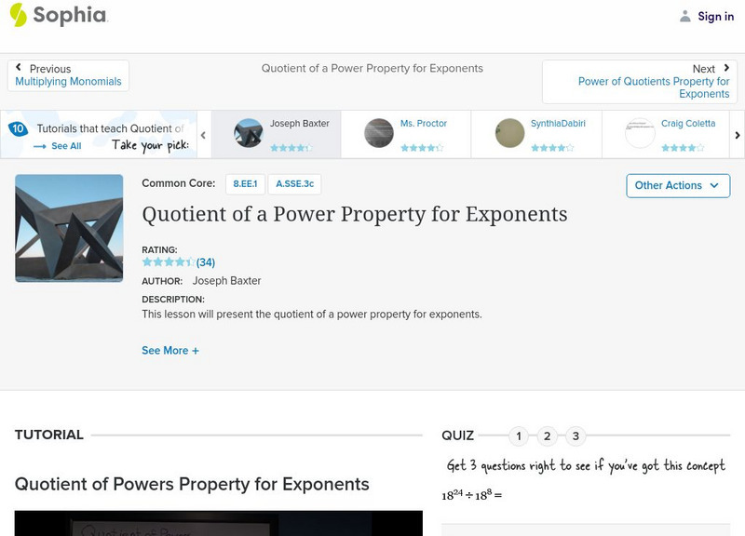Click the user profile icon beside Sign in
This screenshot has width=745, height=536.
685,16
